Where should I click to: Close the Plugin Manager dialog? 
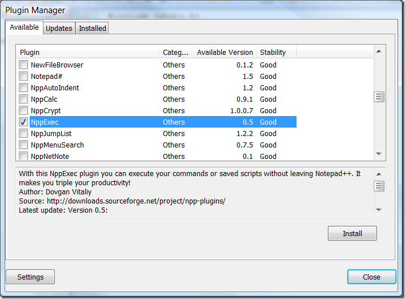(371, 277)
